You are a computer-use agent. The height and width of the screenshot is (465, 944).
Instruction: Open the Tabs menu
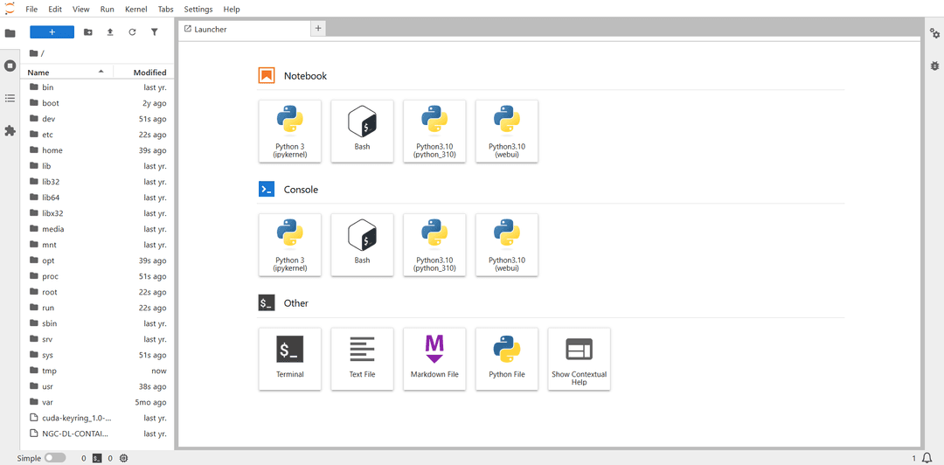166,9
